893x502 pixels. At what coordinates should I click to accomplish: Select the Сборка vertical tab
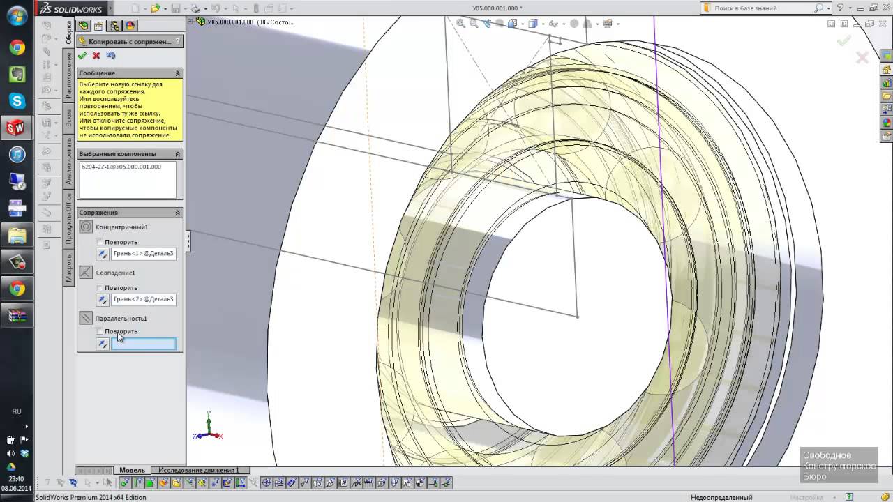pyautogui.click(x=68, y=31)
